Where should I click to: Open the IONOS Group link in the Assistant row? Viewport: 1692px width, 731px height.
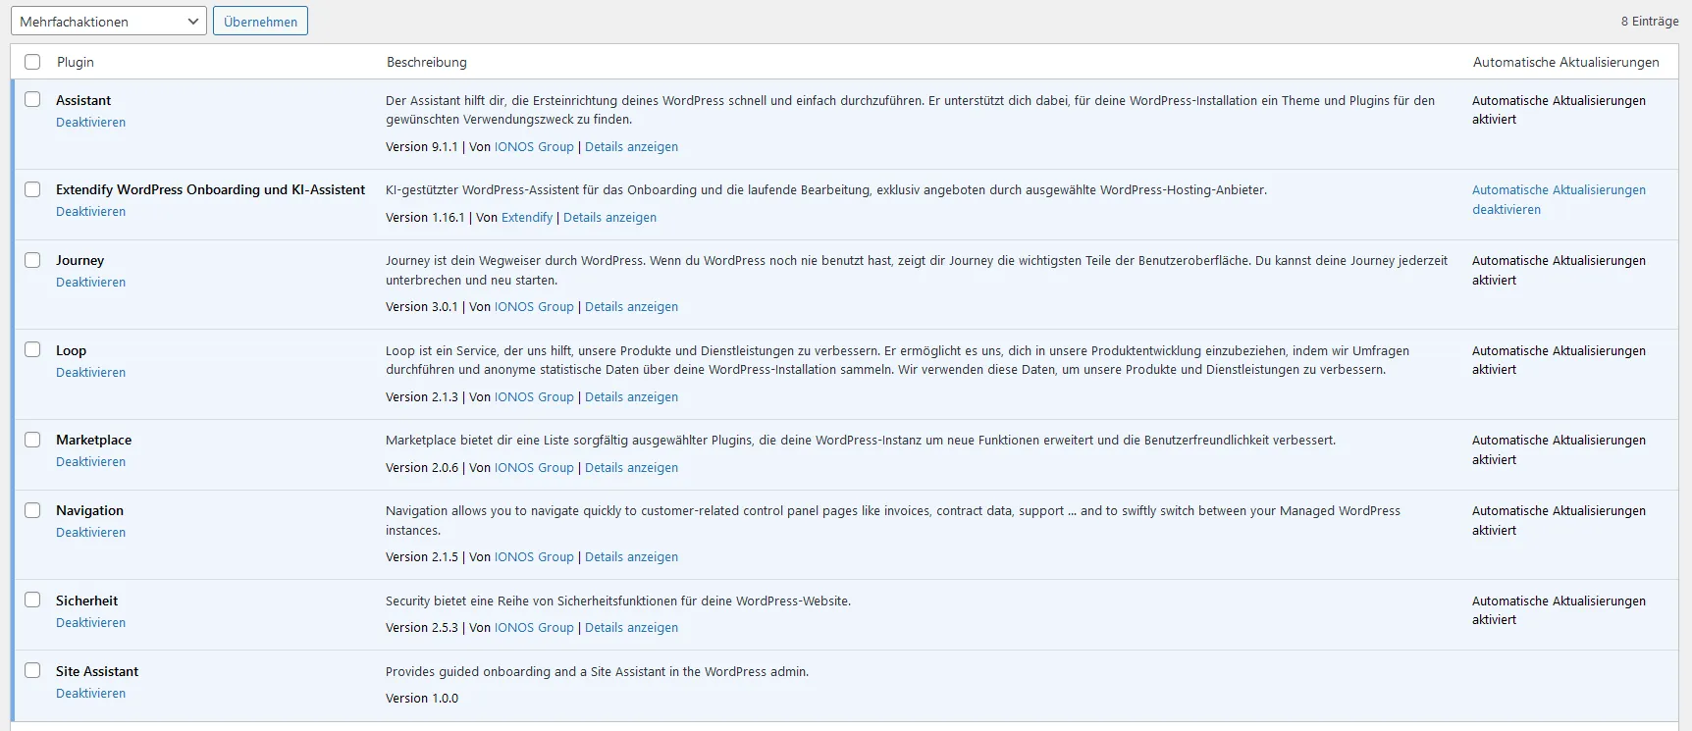(x=534, y=147)
